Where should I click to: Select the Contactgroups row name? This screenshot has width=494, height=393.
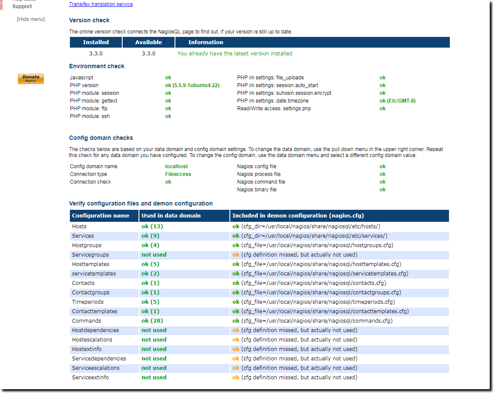click(91, 293)
